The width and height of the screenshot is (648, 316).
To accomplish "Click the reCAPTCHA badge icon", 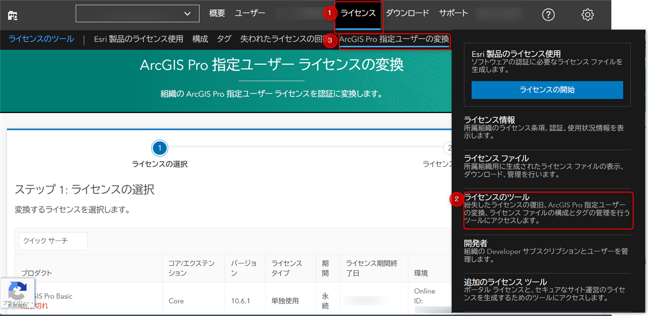I will 17,293.
